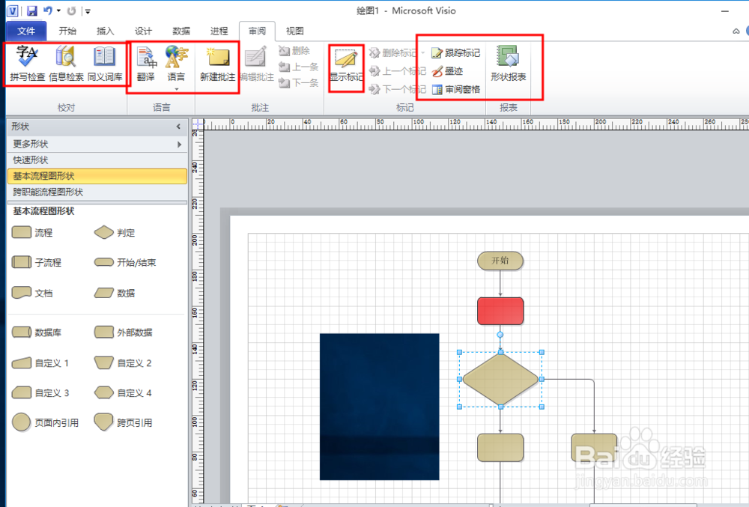Image resolution: width=749 pixels, height=507 pixels.
Task: Select the 页面内引用 on-page reference shape
Action: (45, 422)
